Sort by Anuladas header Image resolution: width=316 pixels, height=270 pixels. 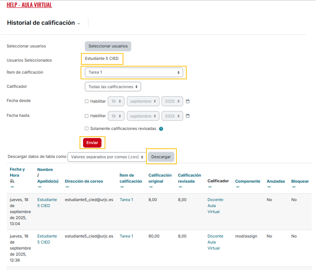(276, 181)
